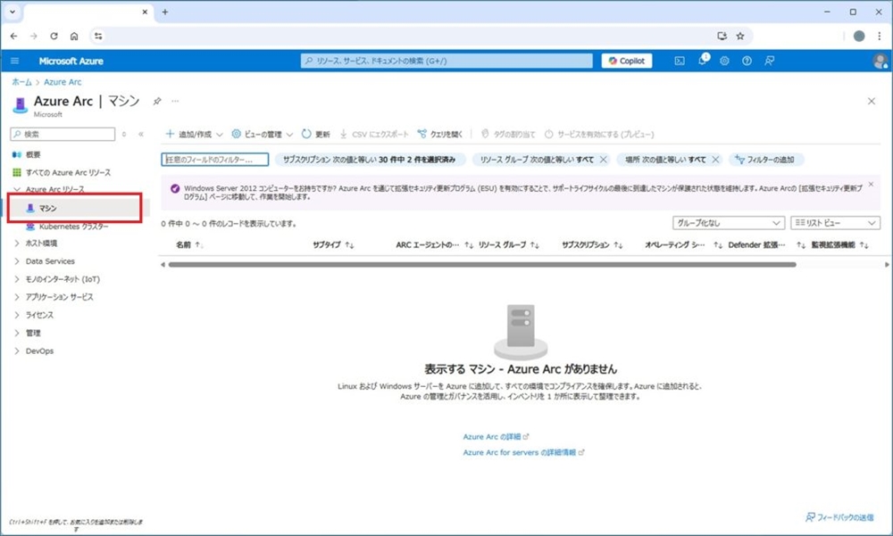Click the Azure resource search box
This screenshot has height=536, width=893.
[x=446, y=61]
